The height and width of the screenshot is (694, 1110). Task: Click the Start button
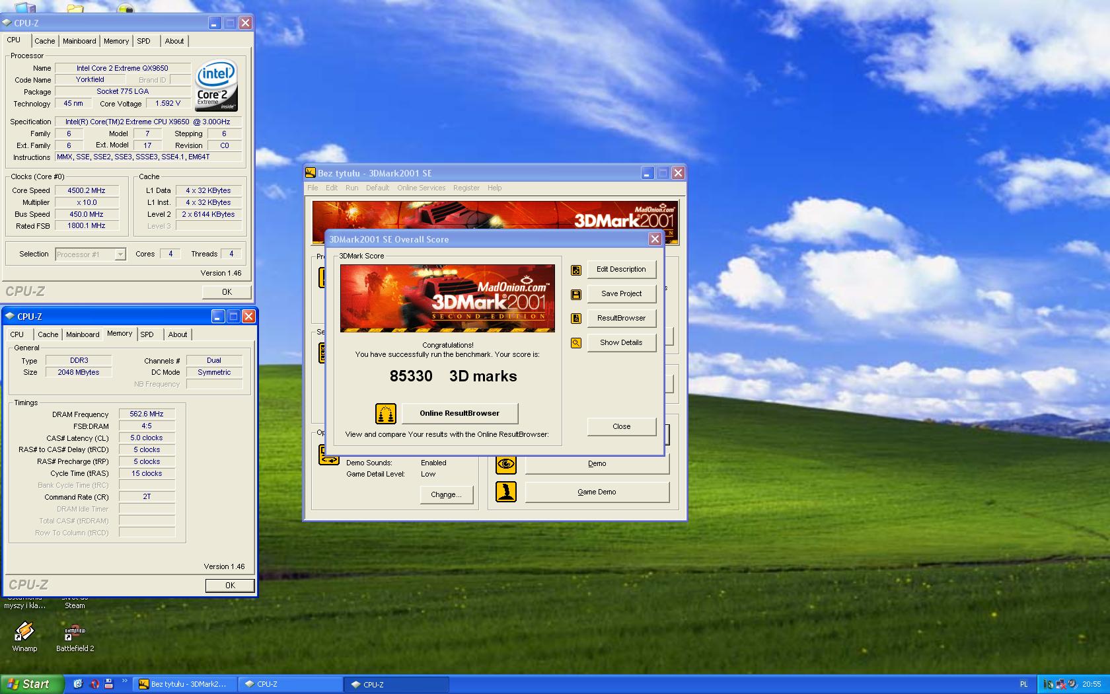[32, 685]
